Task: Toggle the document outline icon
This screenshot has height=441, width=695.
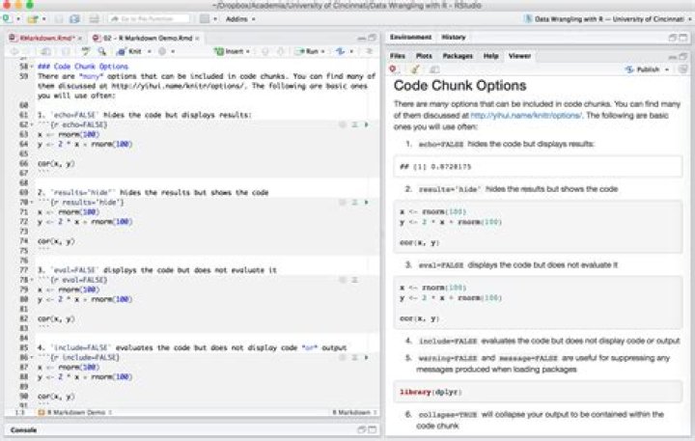Action: click(x=369, y=52)
